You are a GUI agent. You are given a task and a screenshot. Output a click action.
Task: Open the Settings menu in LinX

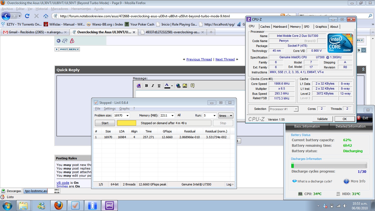tap(110, 109)
